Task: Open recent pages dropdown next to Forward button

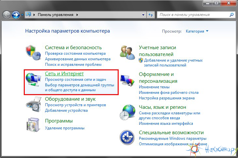Action: [x=22, y=15]
